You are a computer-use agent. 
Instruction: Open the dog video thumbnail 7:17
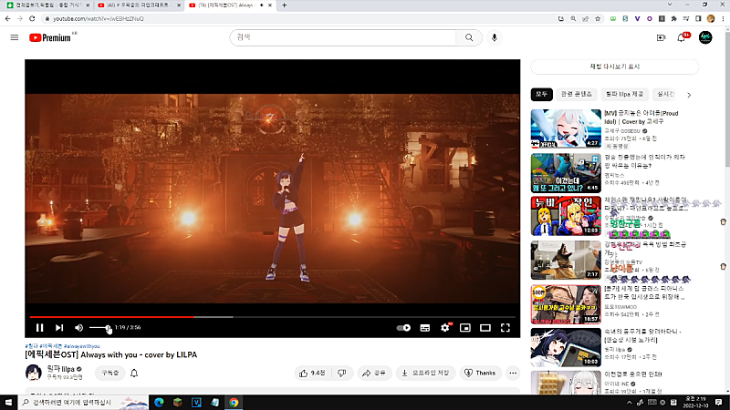pyautogui.click(x=566, y=260)
